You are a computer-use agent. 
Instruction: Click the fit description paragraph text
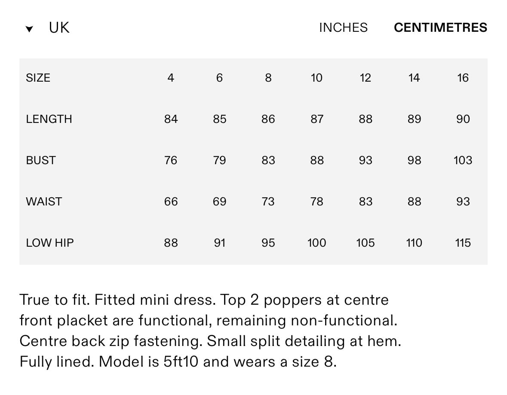point(210,331)
